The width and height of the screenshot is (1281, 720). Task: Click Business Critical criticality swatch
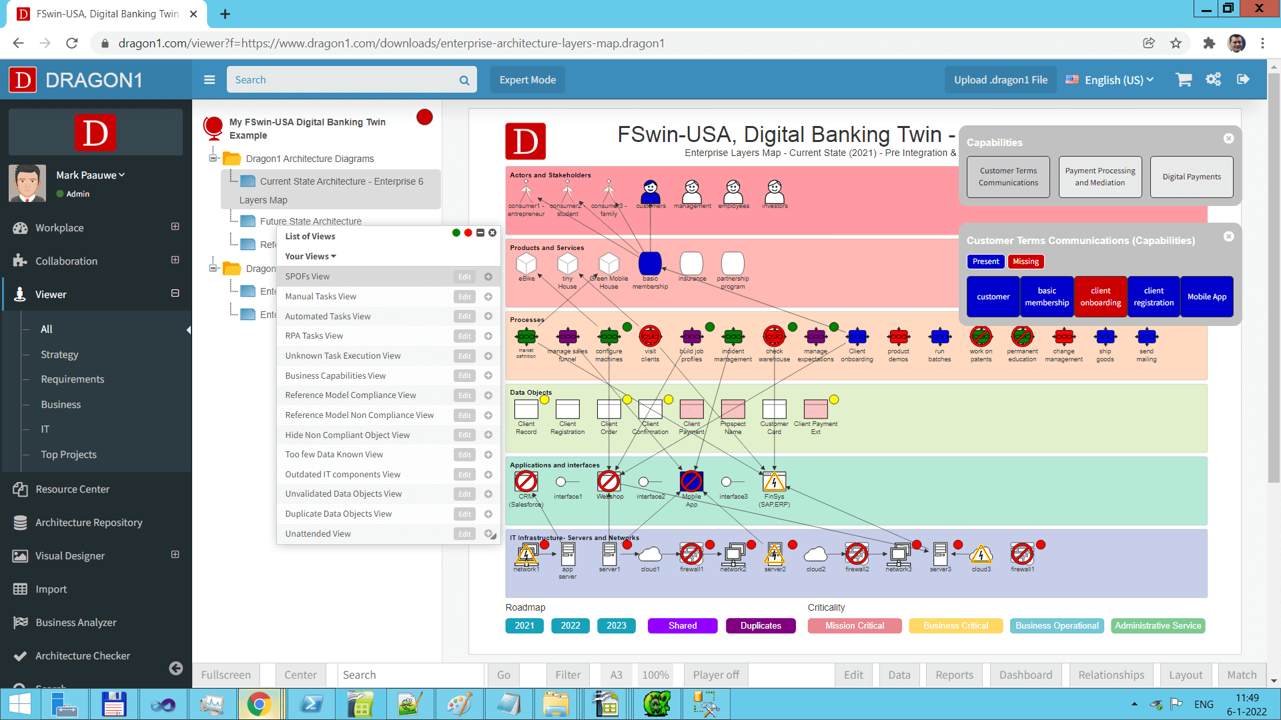tap(955, 625)
